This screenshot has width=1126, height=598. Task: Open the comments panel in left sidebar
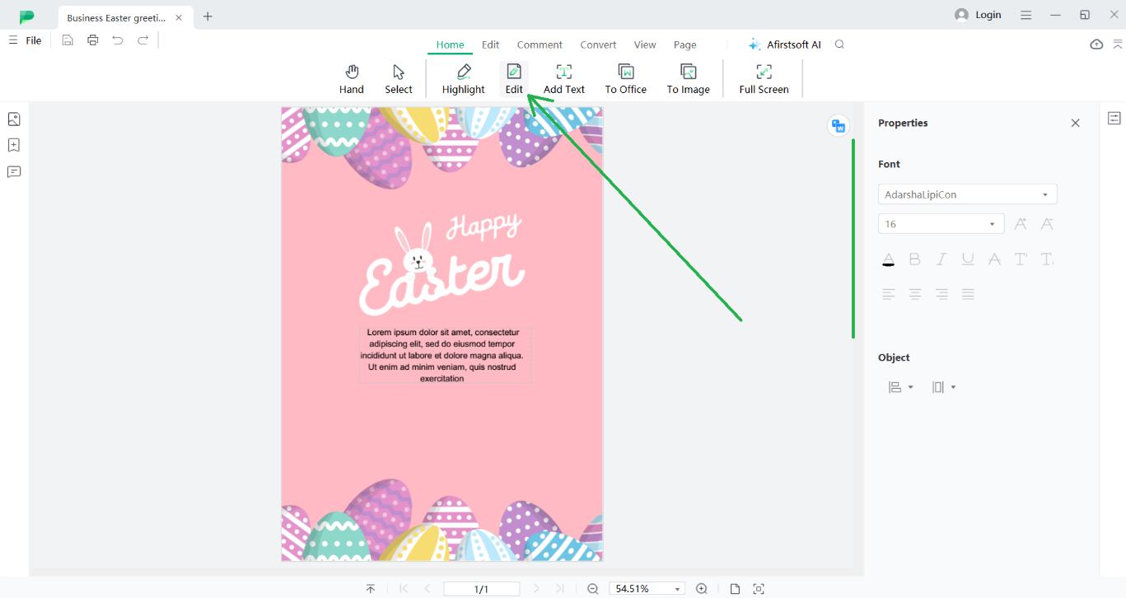tap(14, 171)
